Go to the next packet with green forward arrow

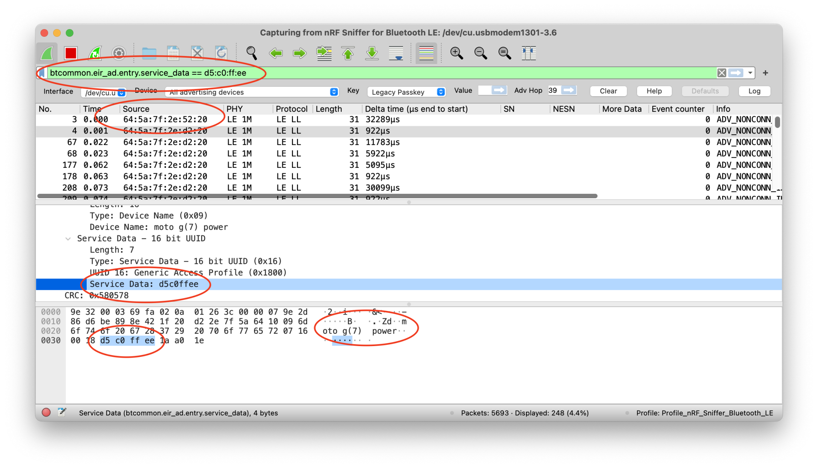point(299,53)
